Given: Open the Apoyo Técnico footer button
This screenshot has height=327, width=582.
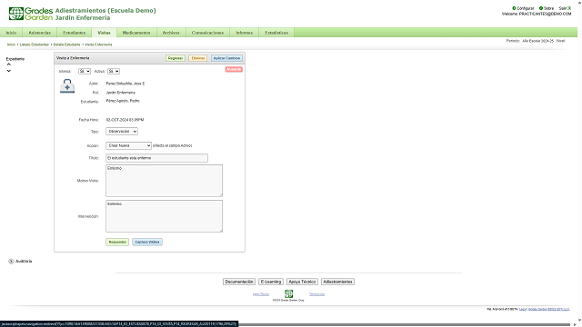Looking at the screenshot, I should coord(302,282).
